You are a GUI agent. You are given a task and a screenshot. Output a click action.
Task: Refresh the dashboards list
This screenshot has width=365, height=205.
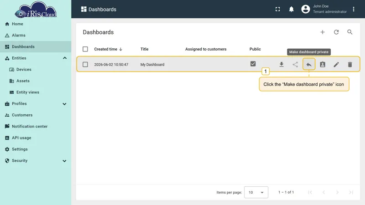pyautogui.click(x=336, y=32)
